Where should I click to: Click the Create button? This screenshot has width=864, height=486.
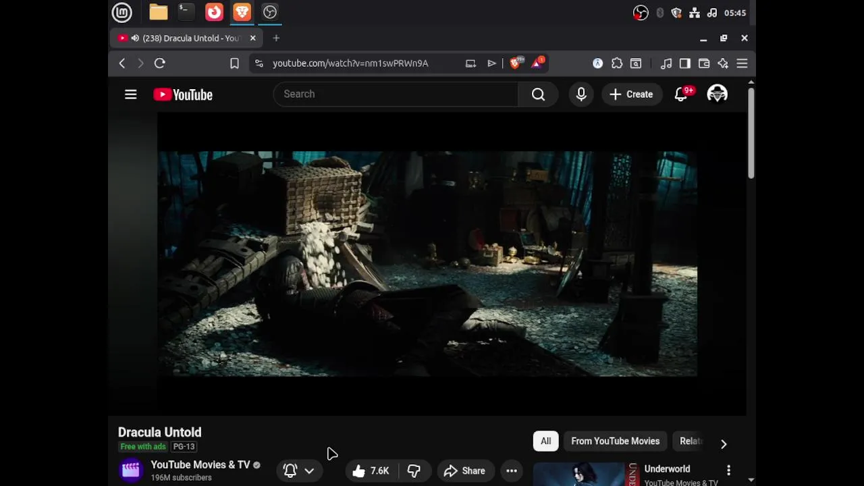point(631,94)
